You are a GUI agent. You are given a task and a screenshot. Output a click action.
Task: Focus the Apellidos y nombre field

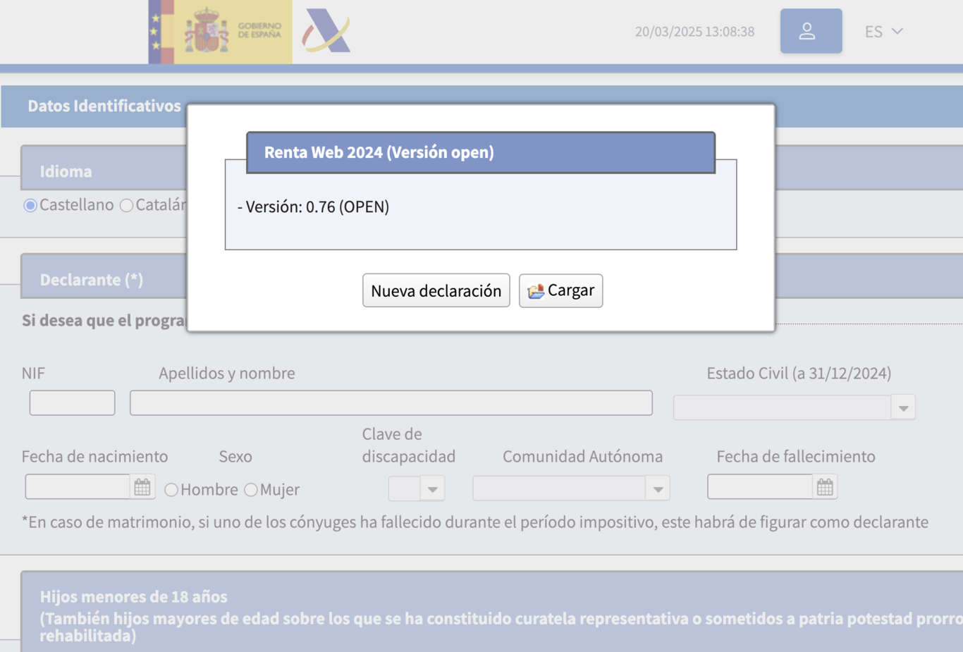391,402
